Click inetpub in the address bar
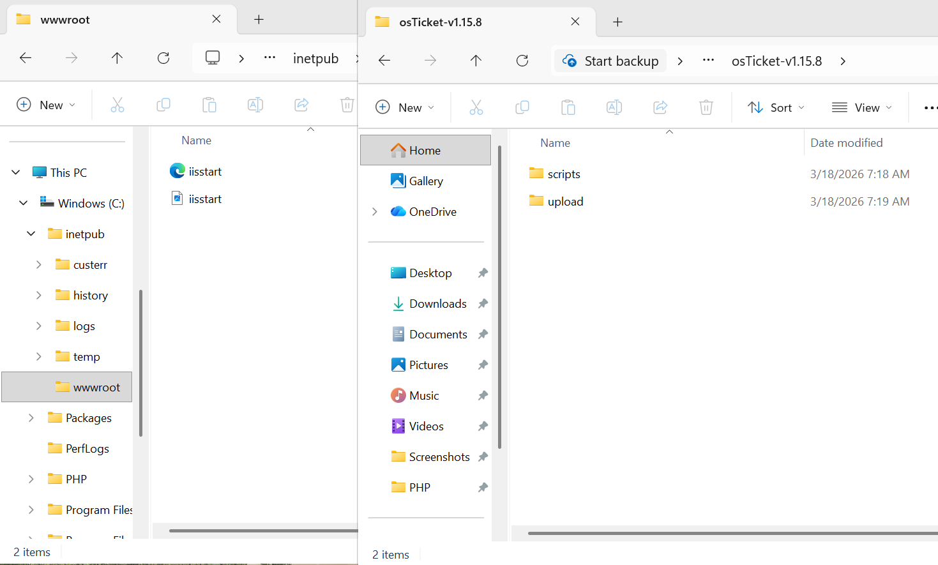Viewport: 938px width, 565px height. click(x=315, y=58)
